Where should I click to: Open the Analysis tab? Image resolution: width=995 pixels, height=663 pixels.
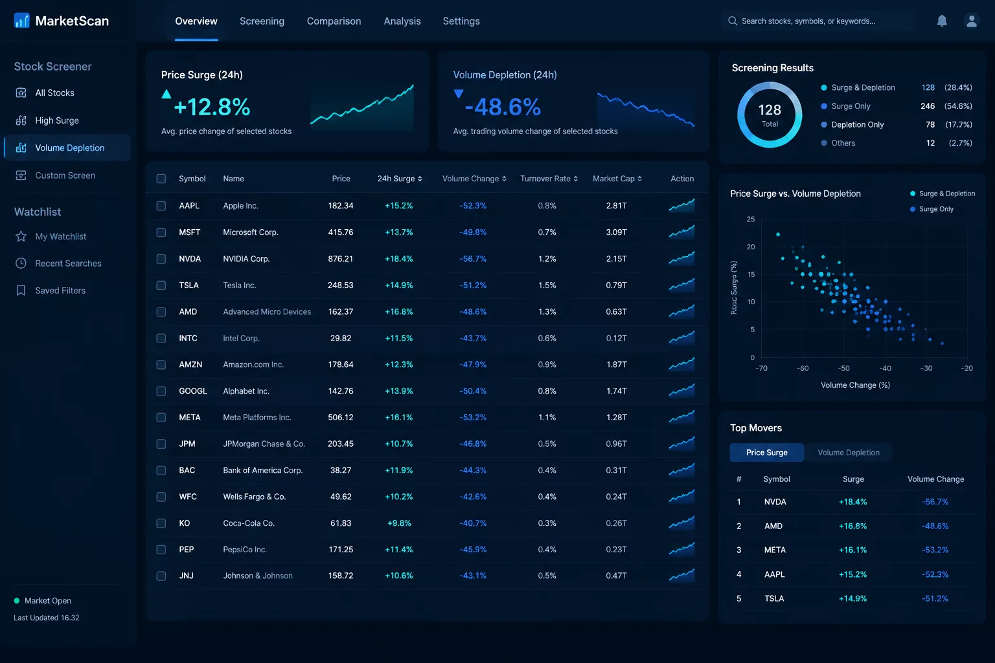point(402,21)
